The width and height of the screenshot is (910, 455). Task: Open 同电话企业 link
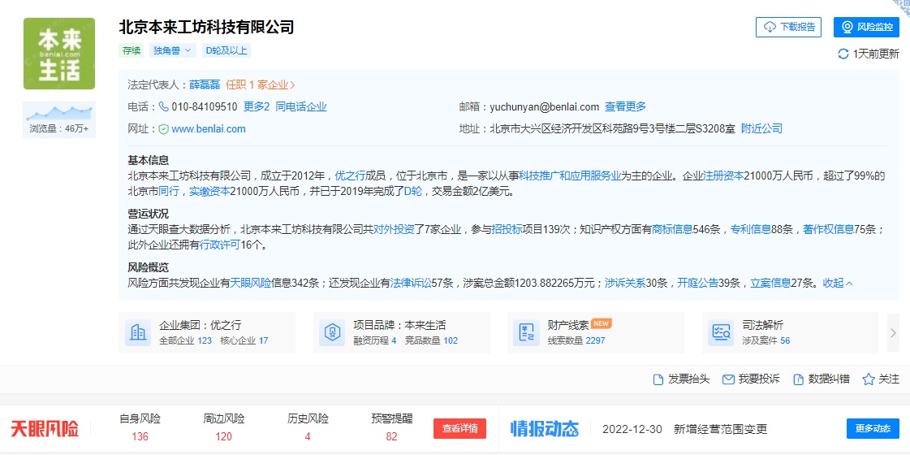[300, 107]
